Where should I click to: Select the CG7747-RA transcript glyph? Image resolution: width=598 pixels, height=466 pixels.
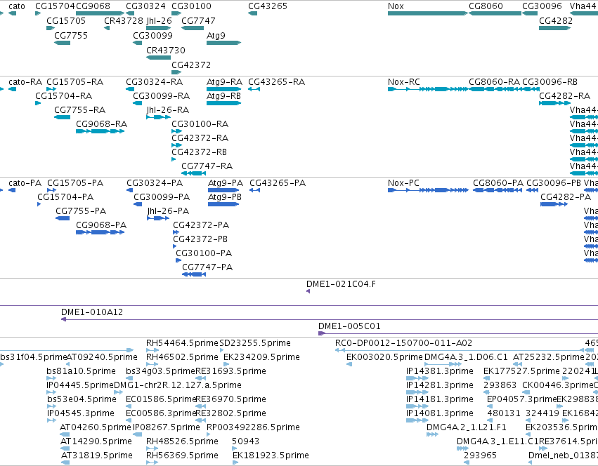click(x=193, y=173)
